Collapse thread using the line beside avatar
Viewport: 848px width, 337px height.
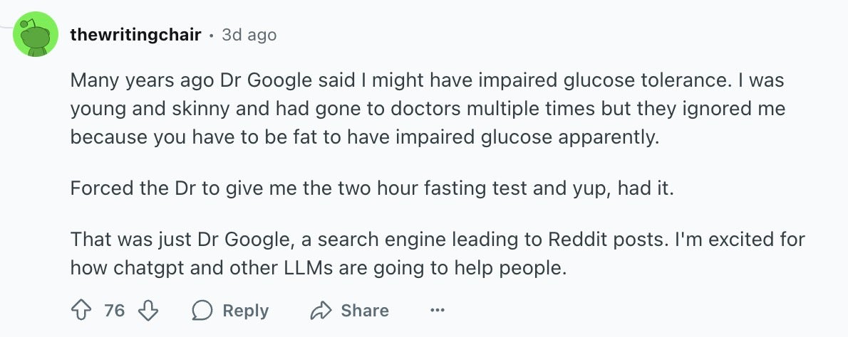tap(6, 26)
